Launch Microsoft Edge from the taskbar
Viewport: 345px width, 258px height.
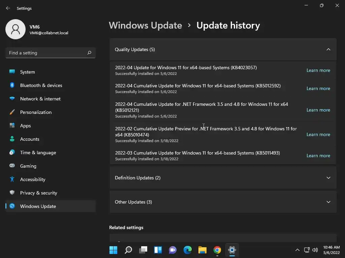(x=187, y=250)
